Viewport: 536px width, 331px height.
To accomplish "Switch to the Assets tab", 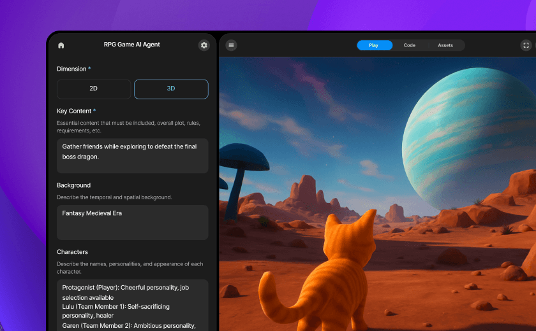I will (445, 45).
